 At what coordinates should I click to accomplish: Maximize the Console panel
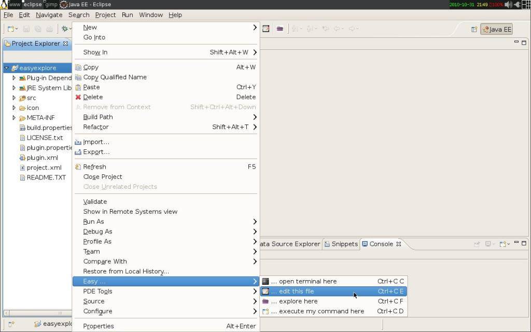(524, 243)
